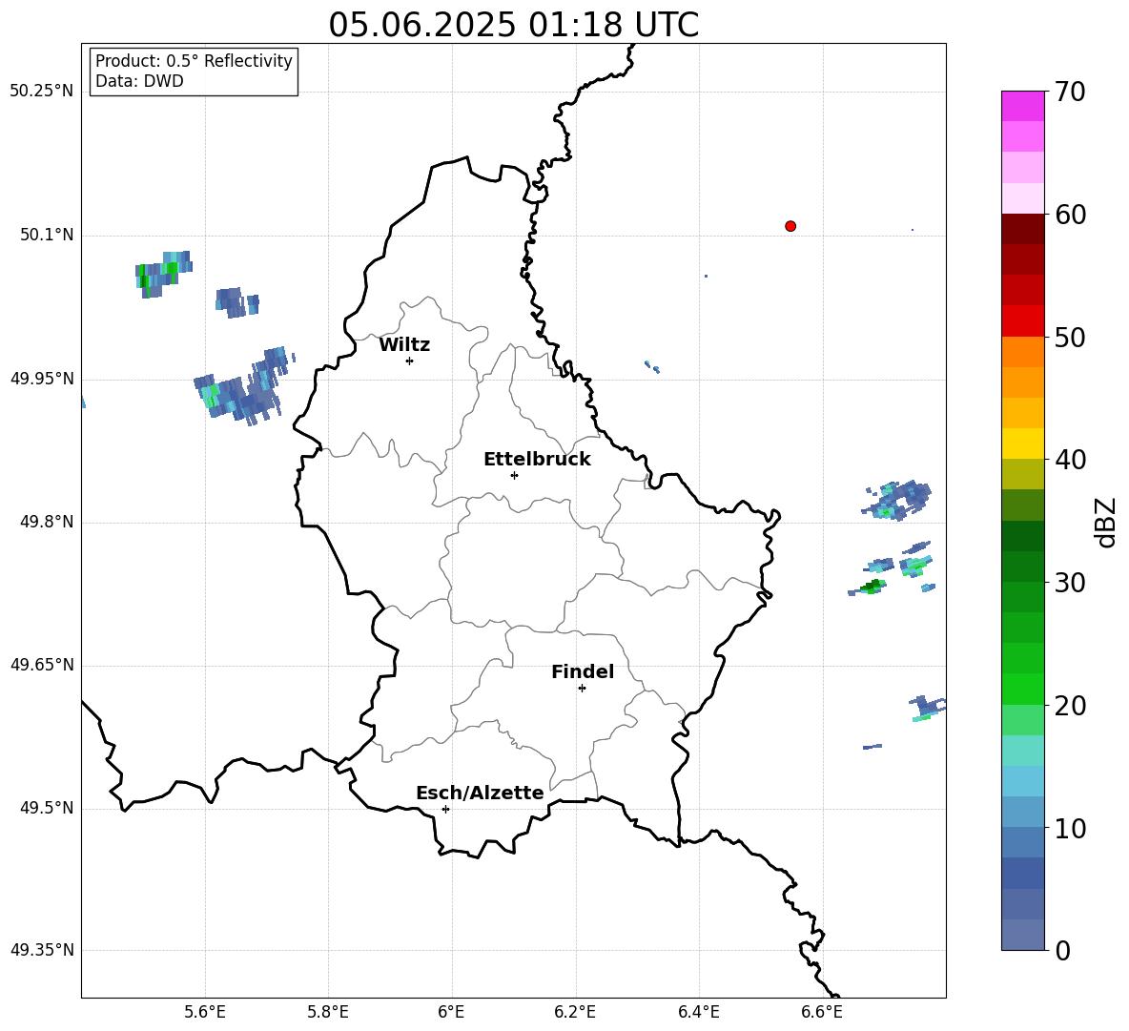This screenshot has width=1129, height=1031.
Task: Click the radar echo east of the border near 49.8°N
Action: pyautogui.click(x=896, y=500)
